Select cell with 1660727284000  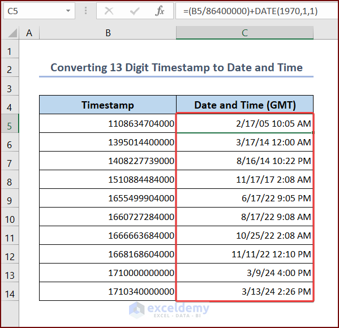108,217
